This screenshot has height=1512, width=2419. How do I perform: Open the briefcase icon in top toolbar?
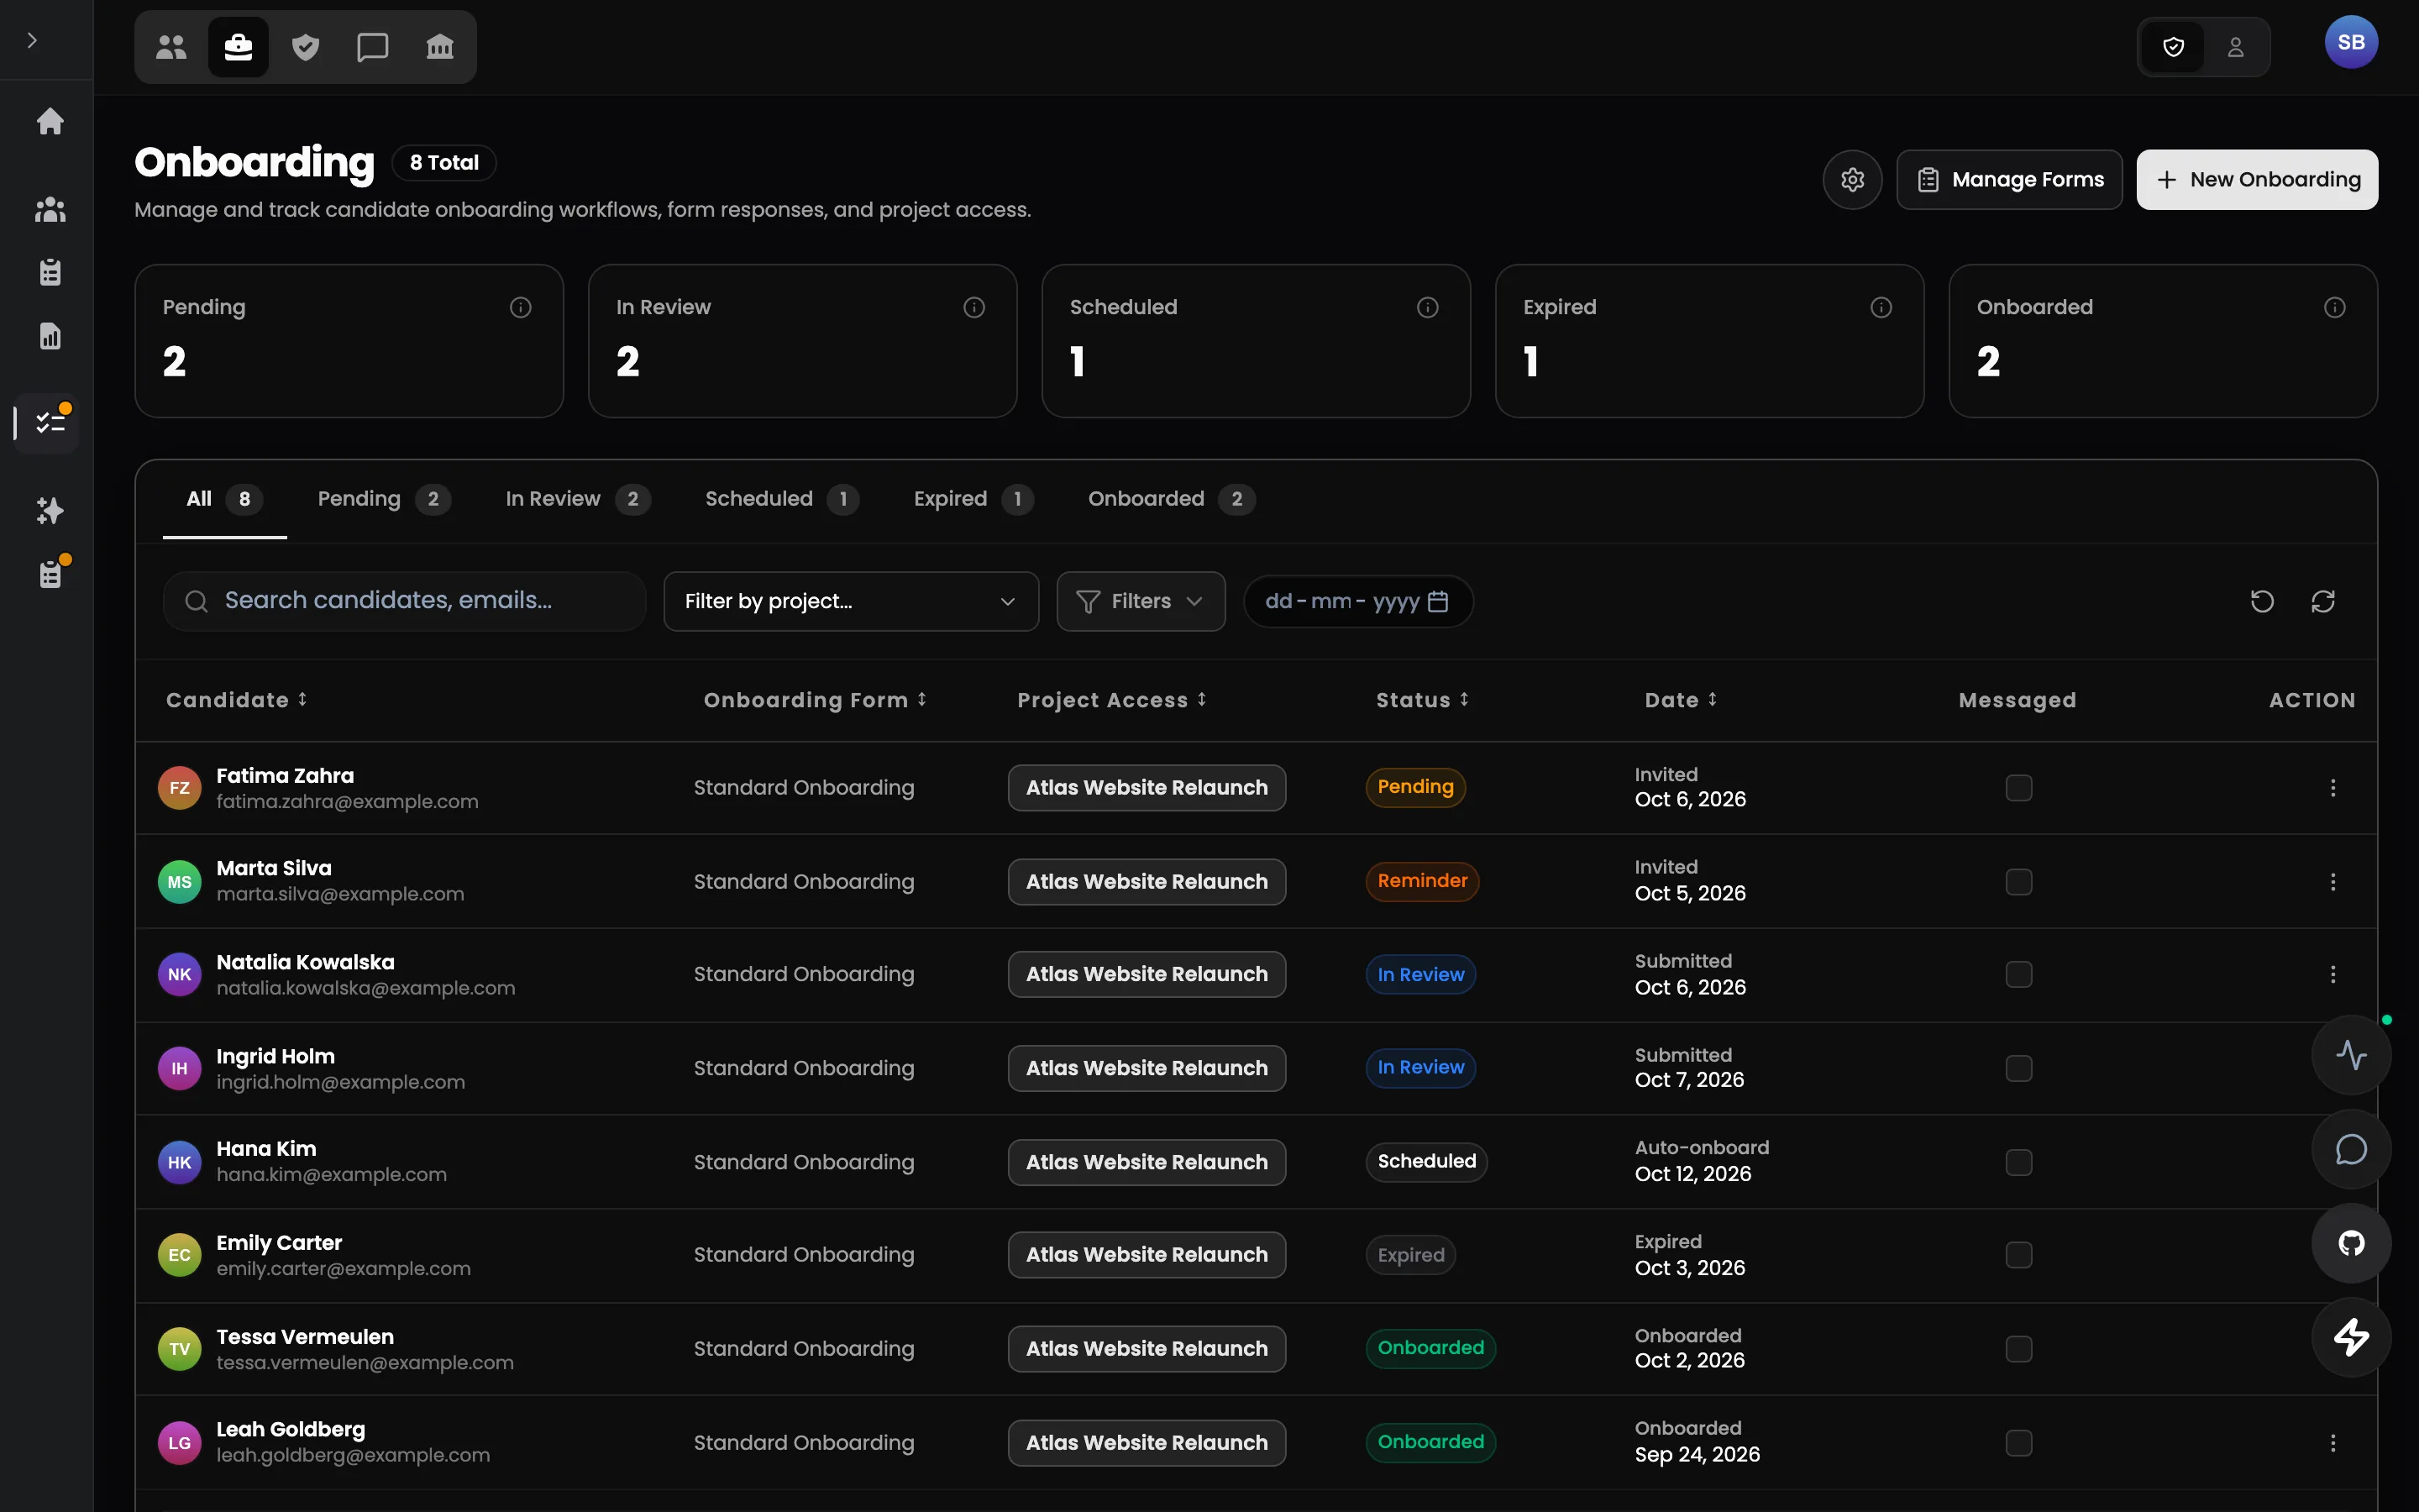pos(238,47)
